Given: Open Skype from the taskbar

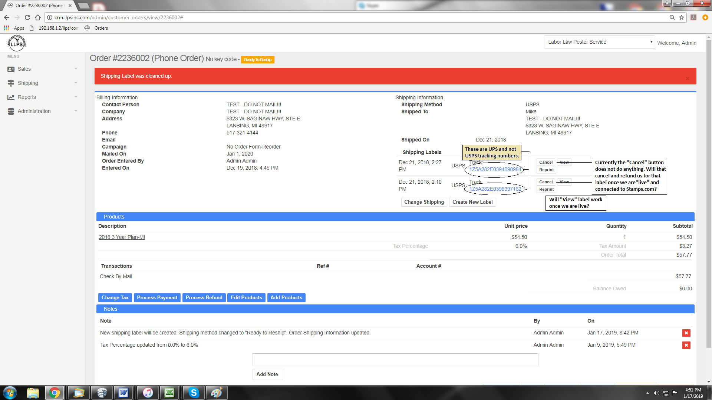Looking at the screenshot, I should pyautogui.click(x=194, y=393).
